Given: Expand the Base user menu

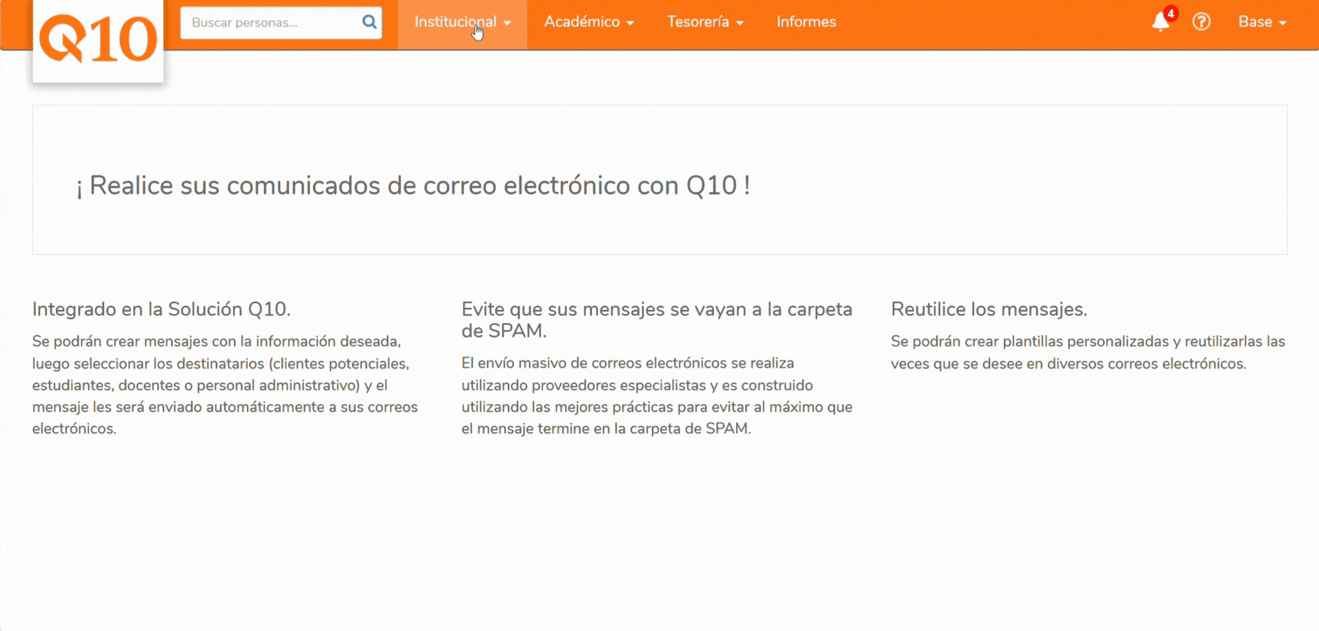Looking at the screenshot, I should (1262, 22).
